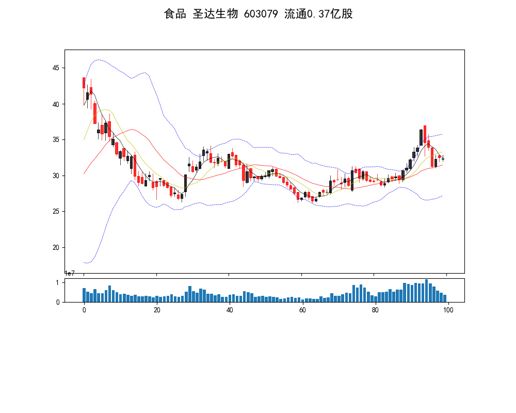Click the first red candlestick at the far left

point(84,83)
